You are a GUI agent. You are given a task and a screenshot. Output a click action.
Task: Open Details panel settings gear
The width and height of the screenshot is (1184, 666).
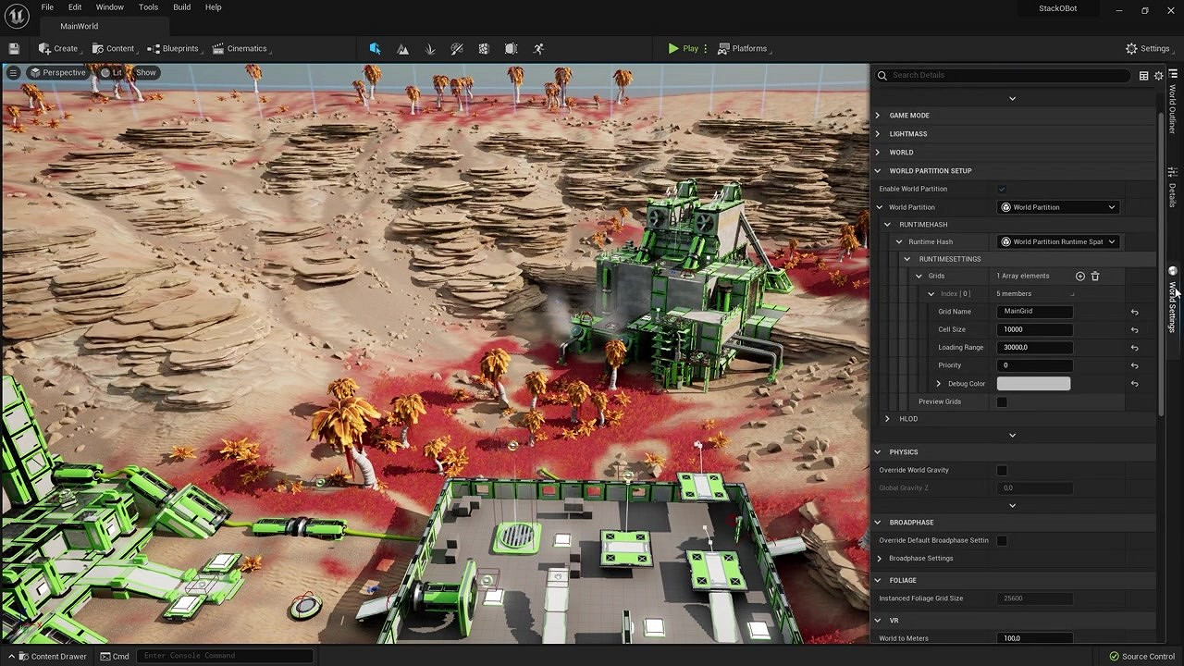tap(1158, 76)
